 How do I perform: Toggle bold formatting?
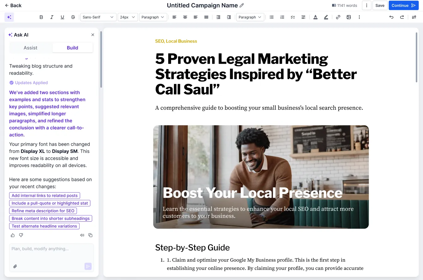[x=41, y=17]
